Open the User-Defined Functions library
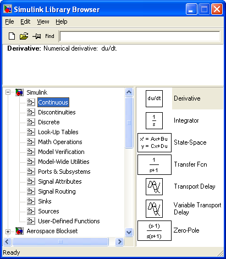 (x=69, y=221)
